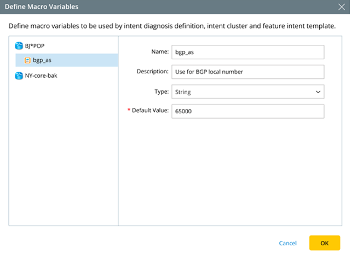Select the bgp_as macro variable entry
Image resolution: width=351 pixels, height=253 pixels.
click(67, 60)
